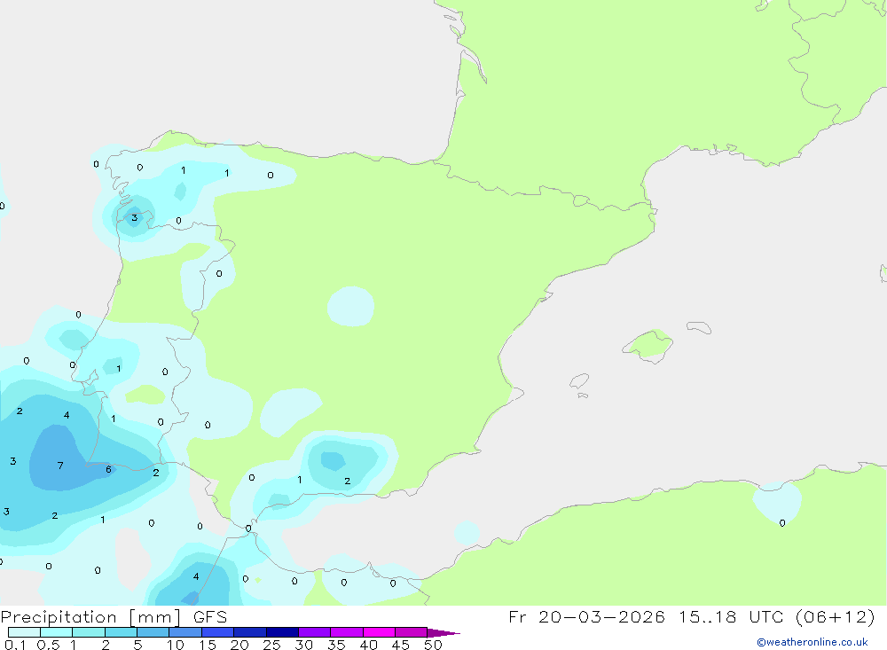The height and width of the screenshot is (650, 887).
Task: Click the '7' precipitation value on map
Action: [60, 466]
